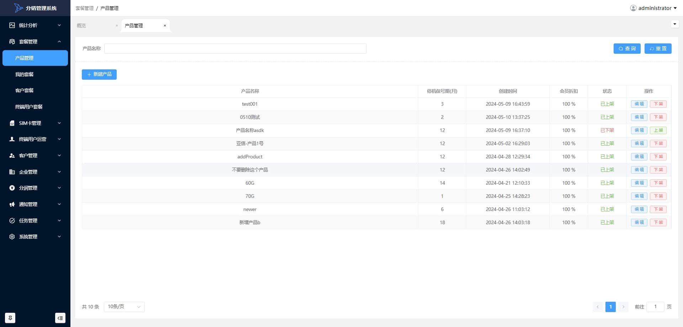This screenshot has width=683, height=327.
Task: Click the 查询 search button
Action: (x=627, y=48)
